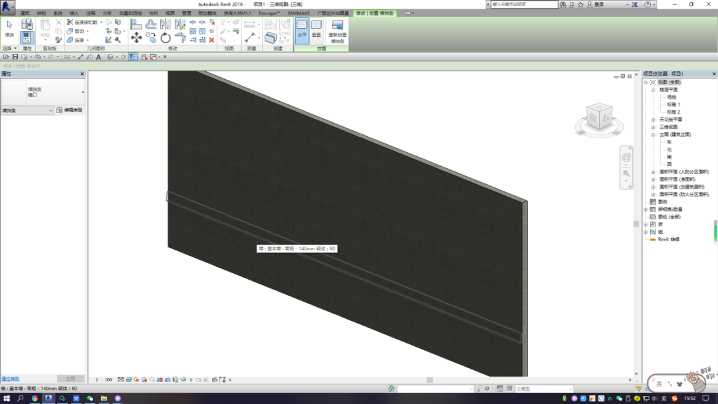Click the text tool 'A' icon
The height and width of the screenshot is (404, 718).
(98, 57)
